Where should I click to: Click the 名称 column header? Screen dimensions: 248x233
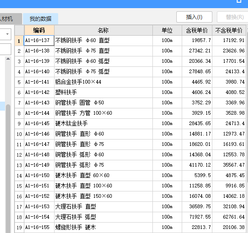pyautogui.click(x=103, y=30)
